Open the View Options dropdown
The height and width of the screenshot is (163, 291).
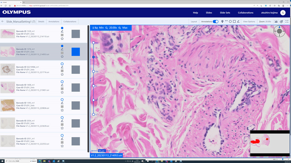pyautogui.click(x=249, y=21)
